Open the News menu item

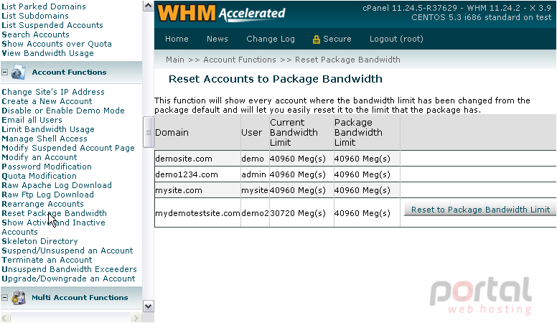[217, 39]
